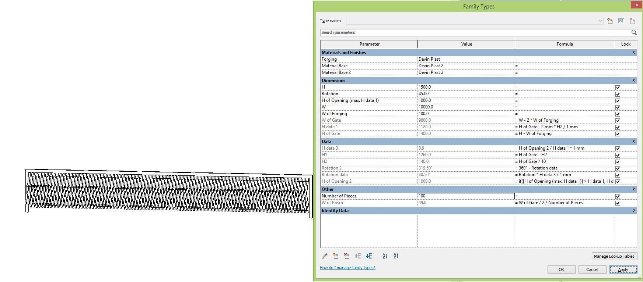Uncheck the Lock checkbox for Rotation
643x282 pixels.
[618, 94]
